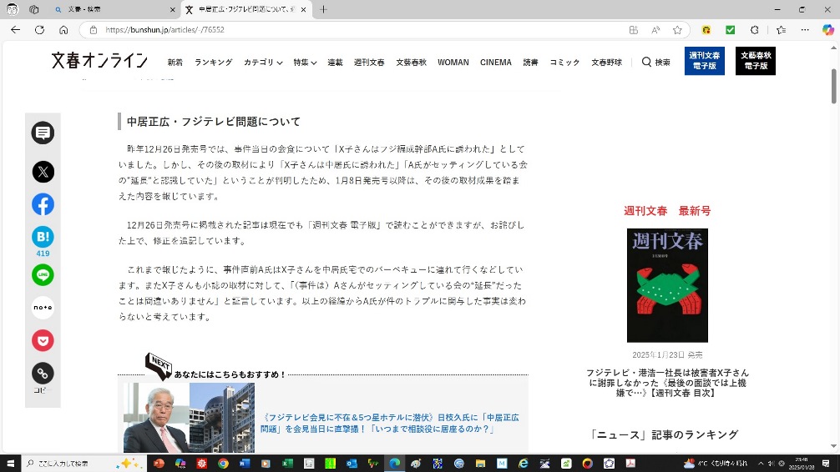Viewport: 840px width, 472px height.
Task: Open Windows taskbar search box
Action: (71, 463)
